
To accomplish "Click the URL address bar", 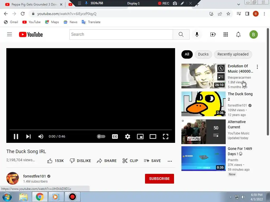I will point(119,14).
